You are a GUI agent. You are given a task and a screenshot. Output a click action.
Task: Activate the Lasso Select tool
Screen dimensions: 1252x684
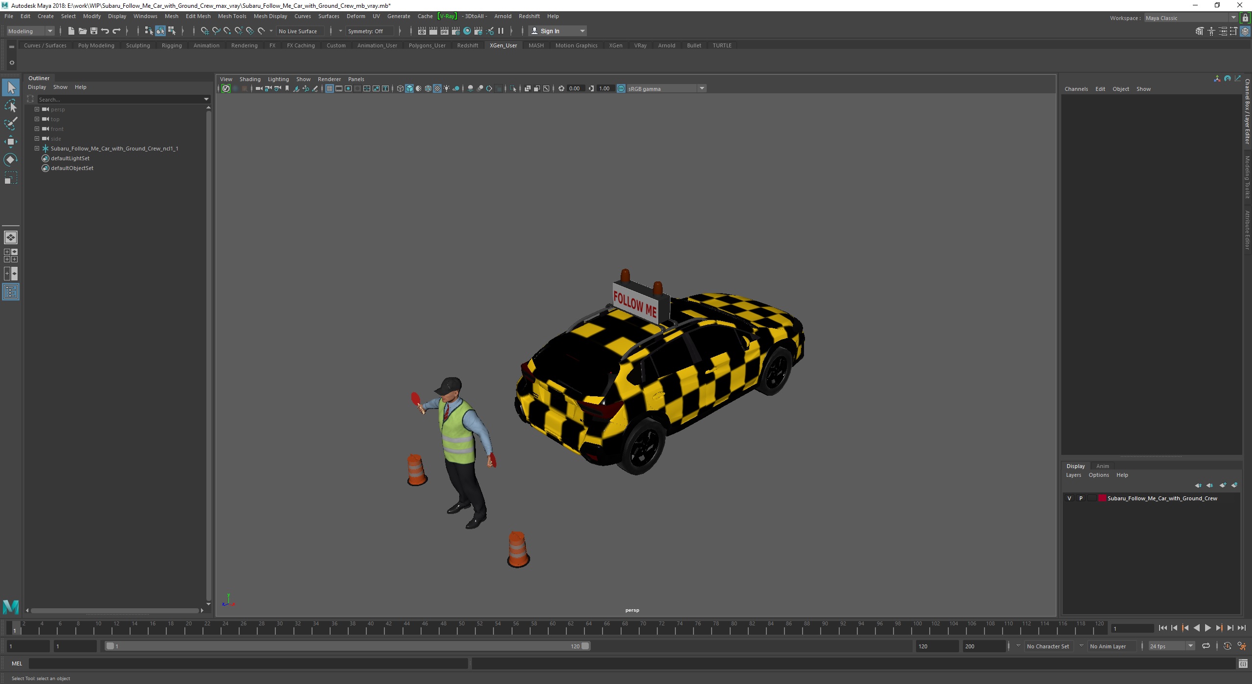[x=11, y=106]
